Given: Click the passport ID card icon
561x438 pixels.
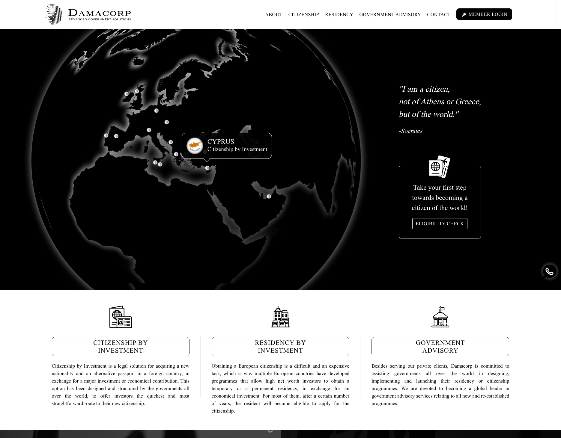Looking at the screenshot, I should tap(121, 317).
